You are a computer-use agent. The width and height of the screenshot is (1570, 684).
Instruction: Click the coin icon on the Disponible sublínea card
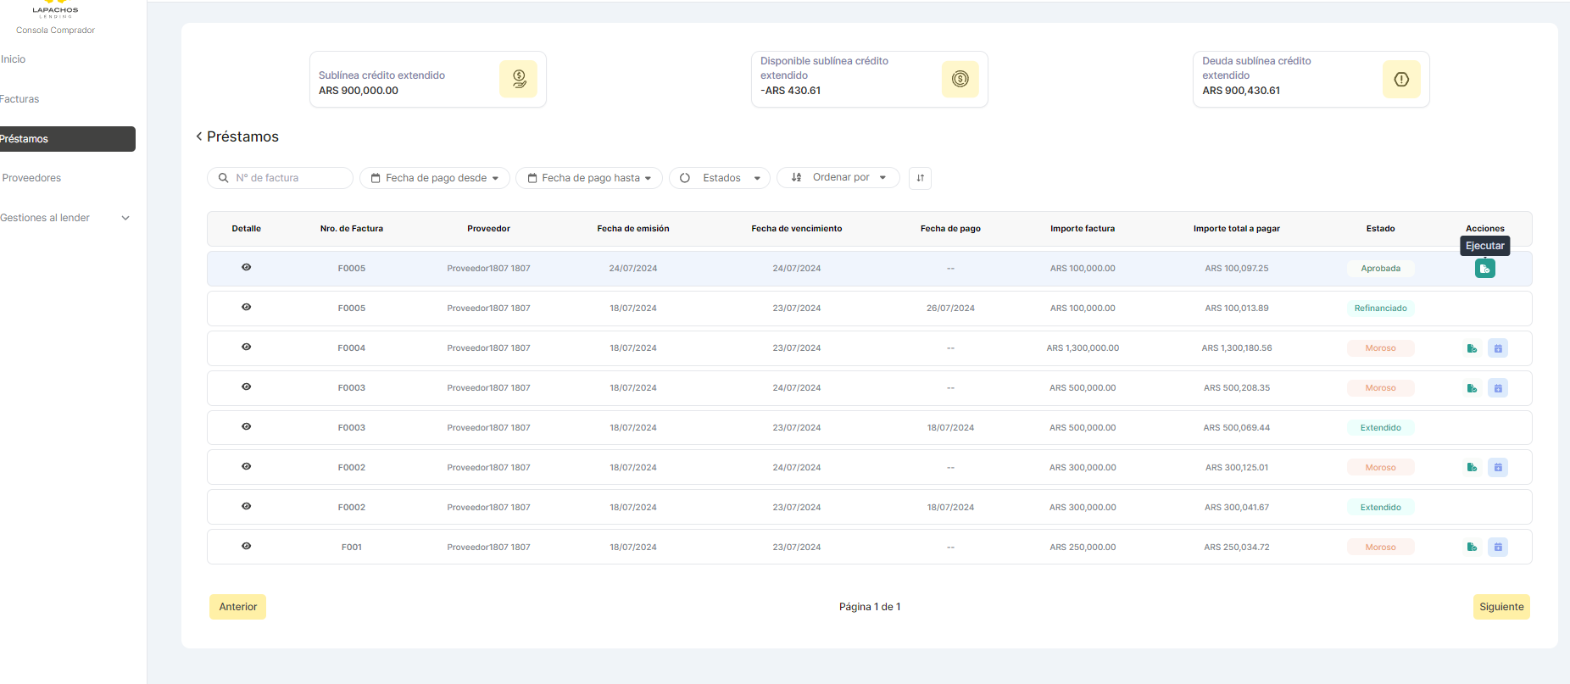click(960, 80)
